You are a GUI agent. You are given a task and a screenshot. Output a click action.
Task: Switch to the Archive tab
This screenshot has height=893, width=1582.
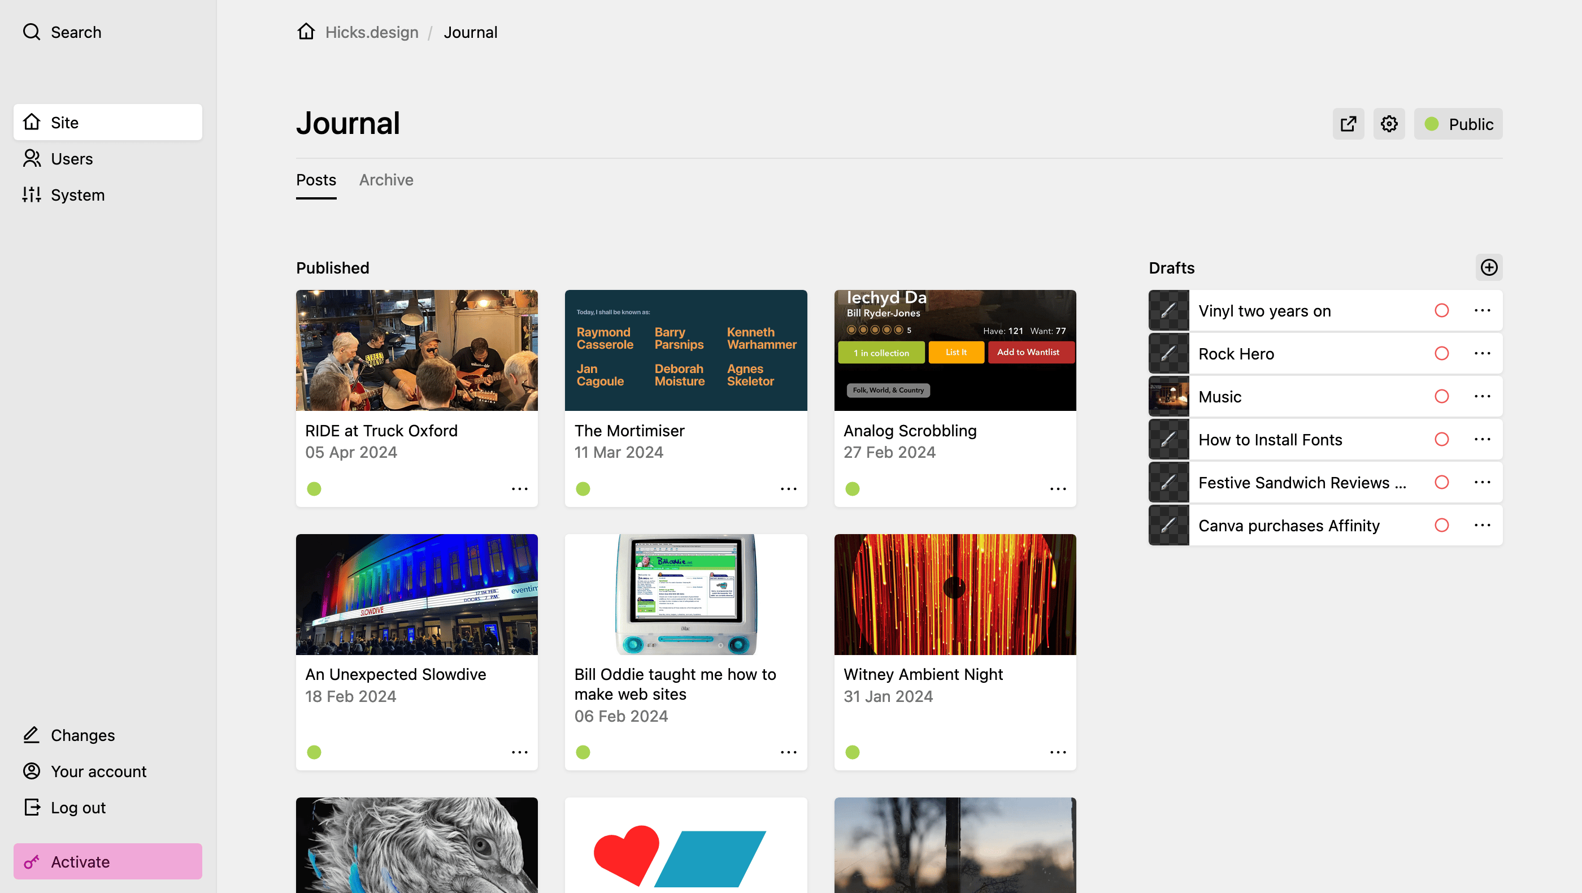(x=386, y=180)
